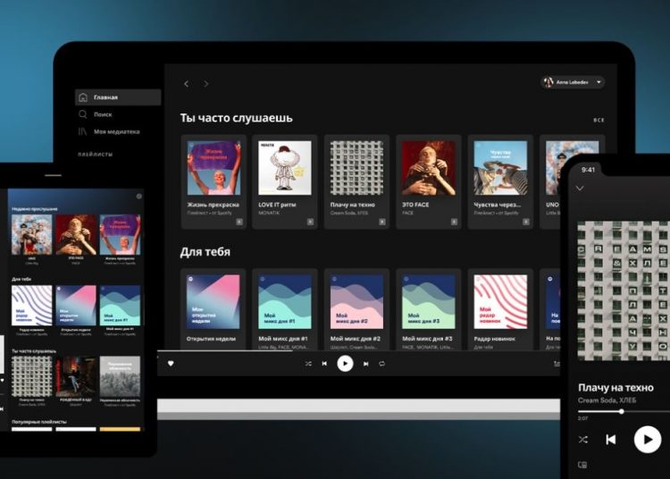Click the LOVE IT ритм title text
This screenshot has height=479, width=670.
277,205
